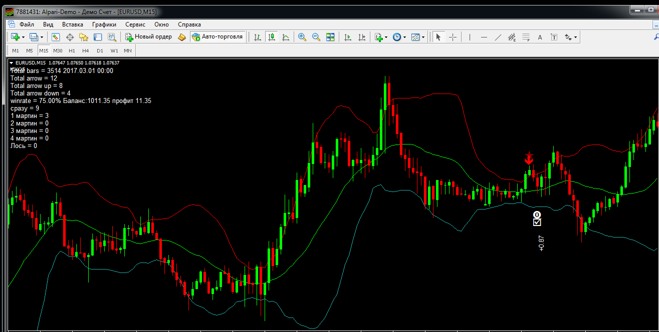Screen dimensions: 659x332
Task: Click the Новый ордер button
Action: (x=148, y=37)
